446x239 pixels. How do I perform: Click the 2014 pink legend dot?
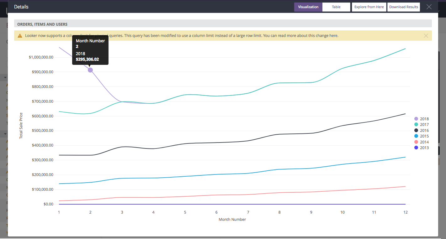point(416,142)
